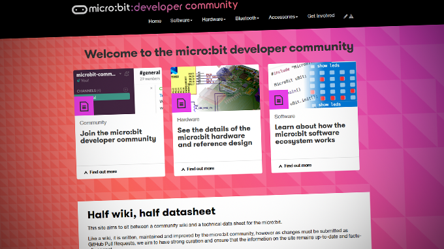Expand Find out more on Community card

(101, 172)
